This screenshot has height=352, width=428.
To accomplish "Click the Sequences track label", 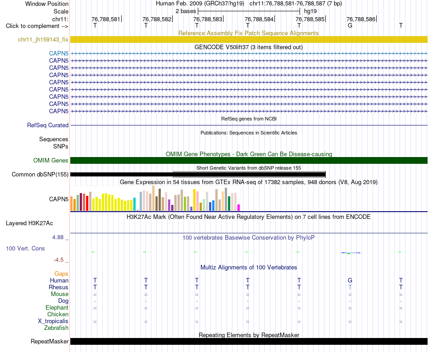I will (x=54, y=139).
